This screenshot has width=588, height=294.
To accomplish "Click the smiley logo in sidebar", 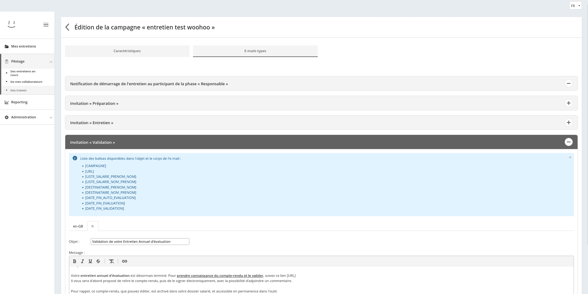I will (12, 25).
